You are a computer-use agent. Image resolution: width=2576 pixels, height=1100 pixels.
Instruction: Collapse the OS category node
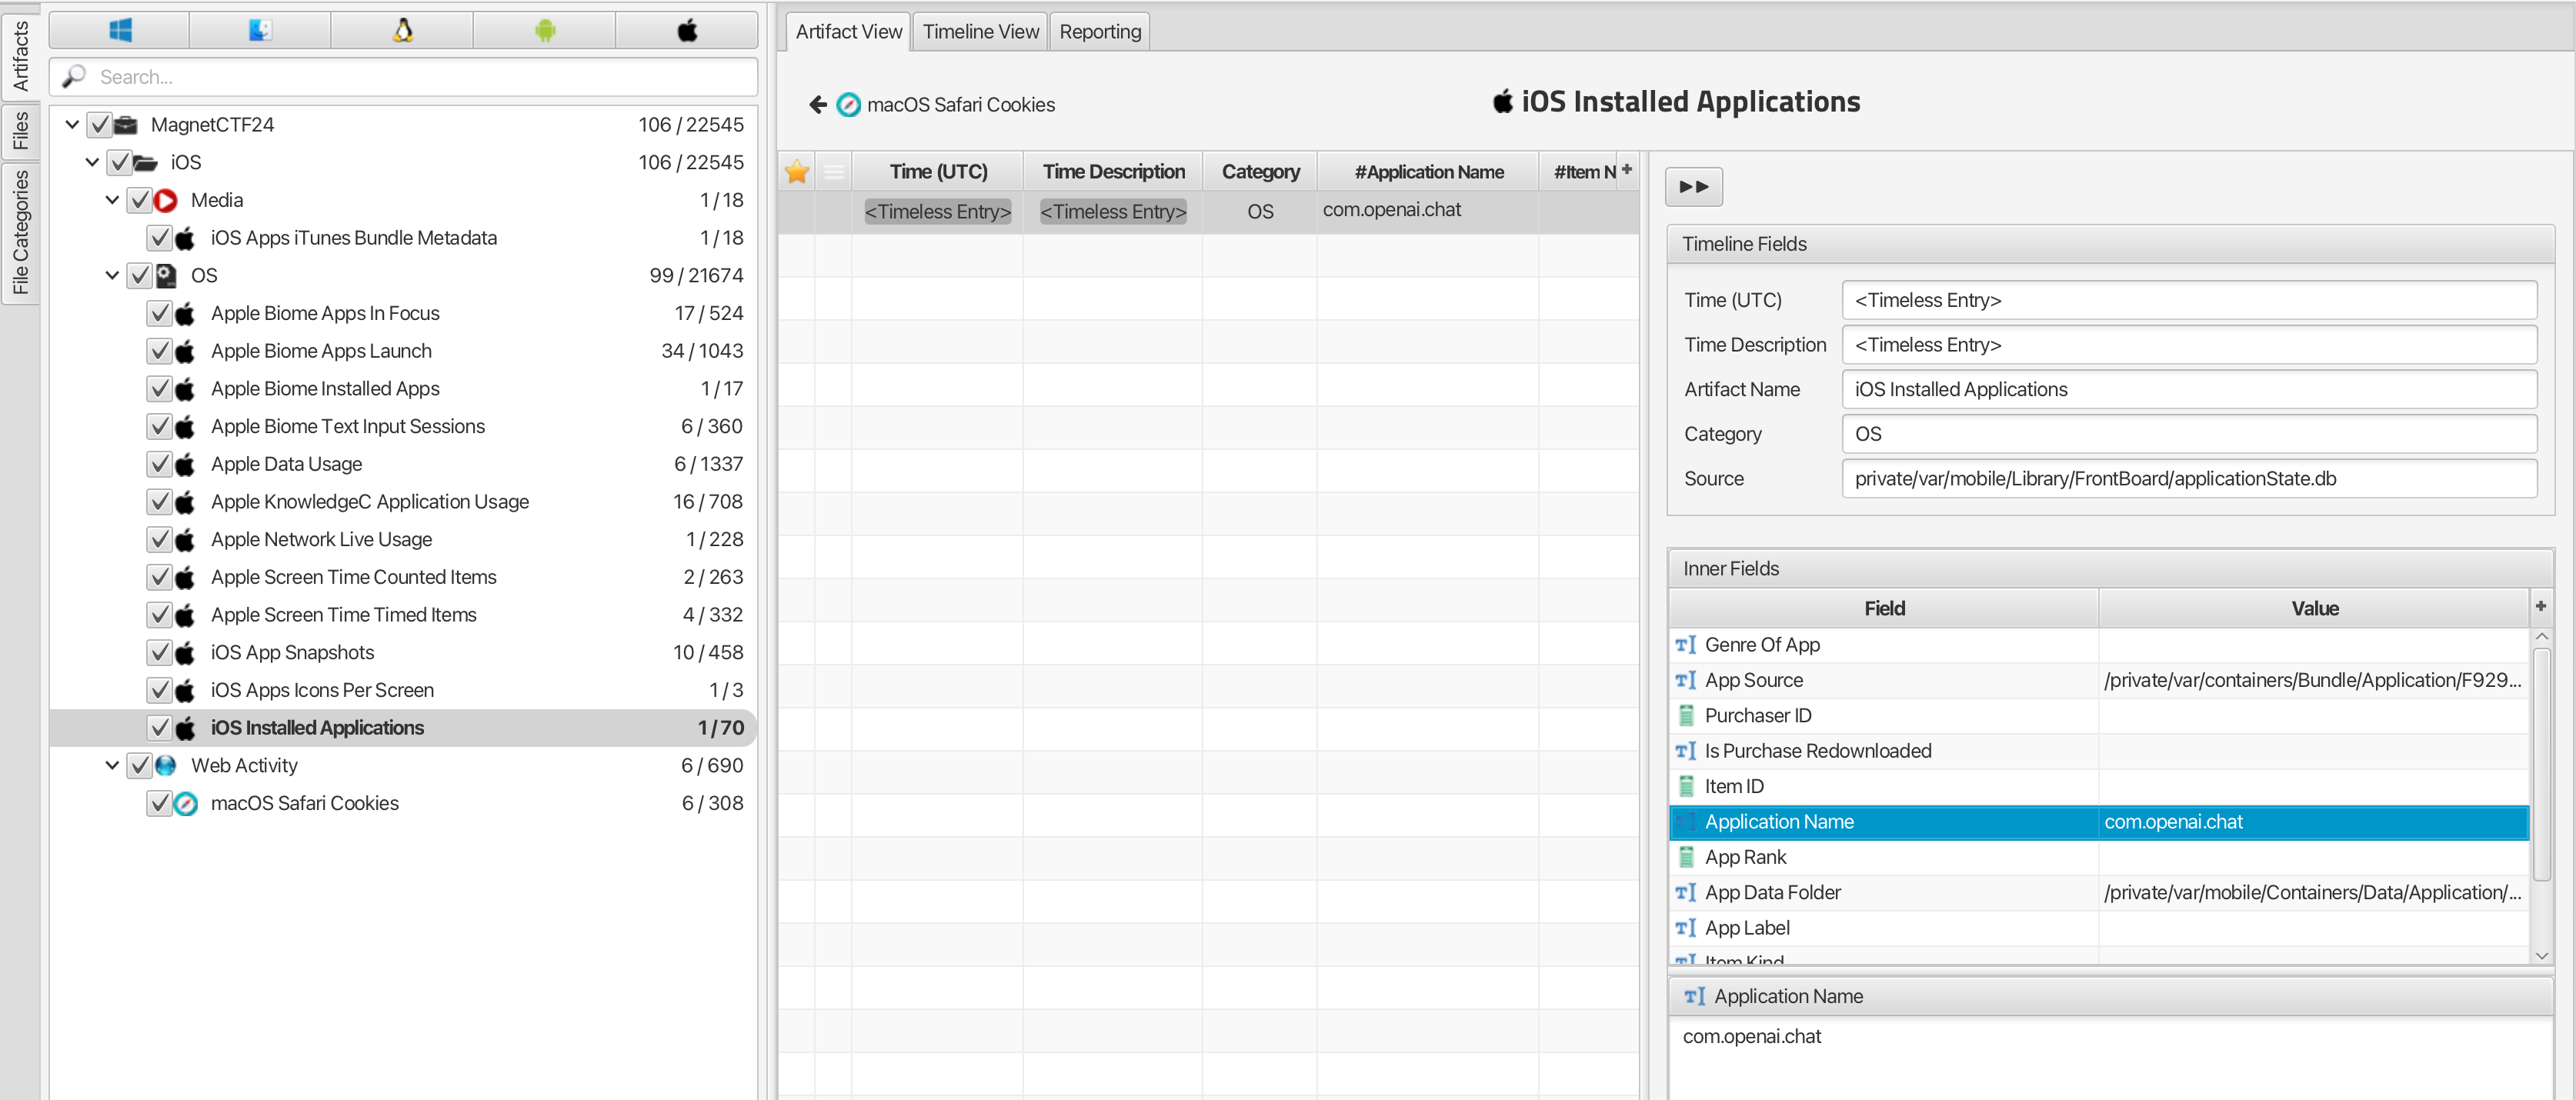coord(112,275)
